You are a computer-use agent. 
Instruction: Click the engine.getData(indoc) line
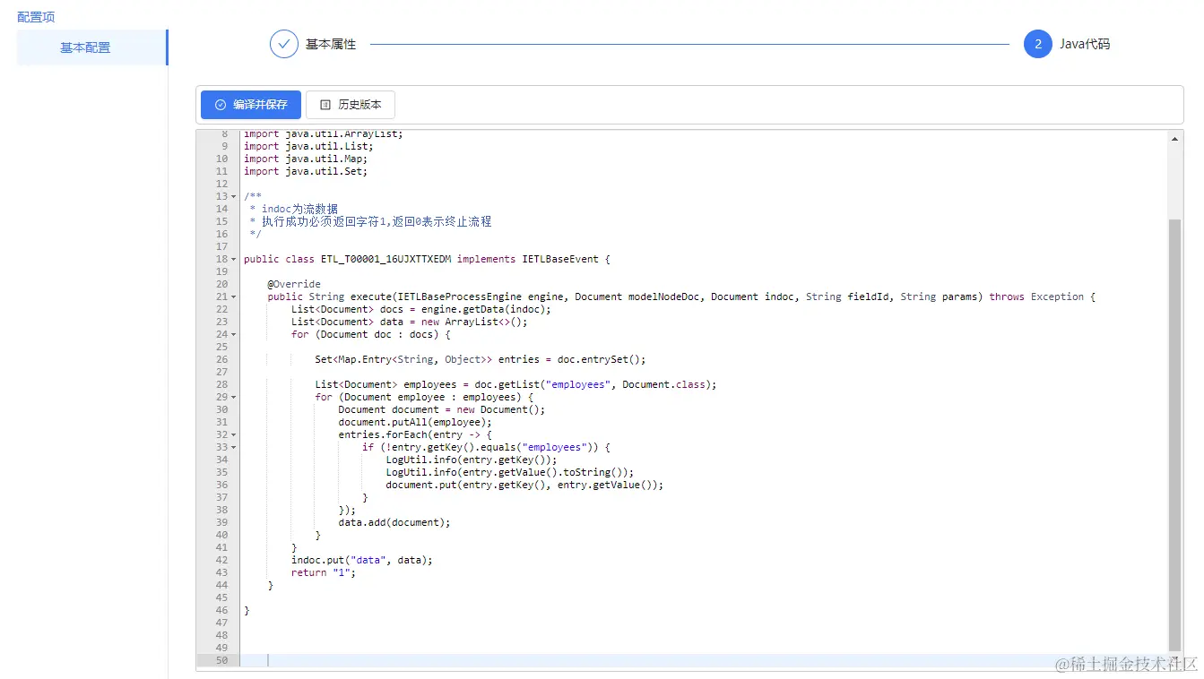pos(421,309)
